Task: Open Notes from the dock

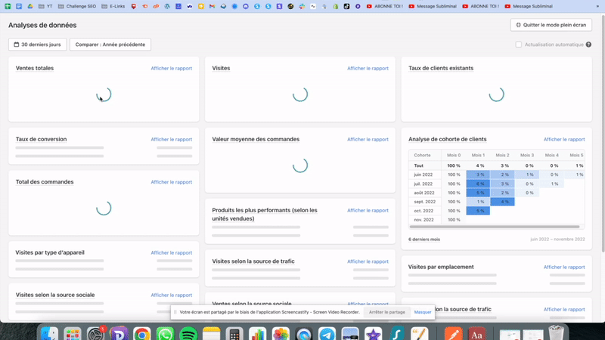Action: (212, 334)
